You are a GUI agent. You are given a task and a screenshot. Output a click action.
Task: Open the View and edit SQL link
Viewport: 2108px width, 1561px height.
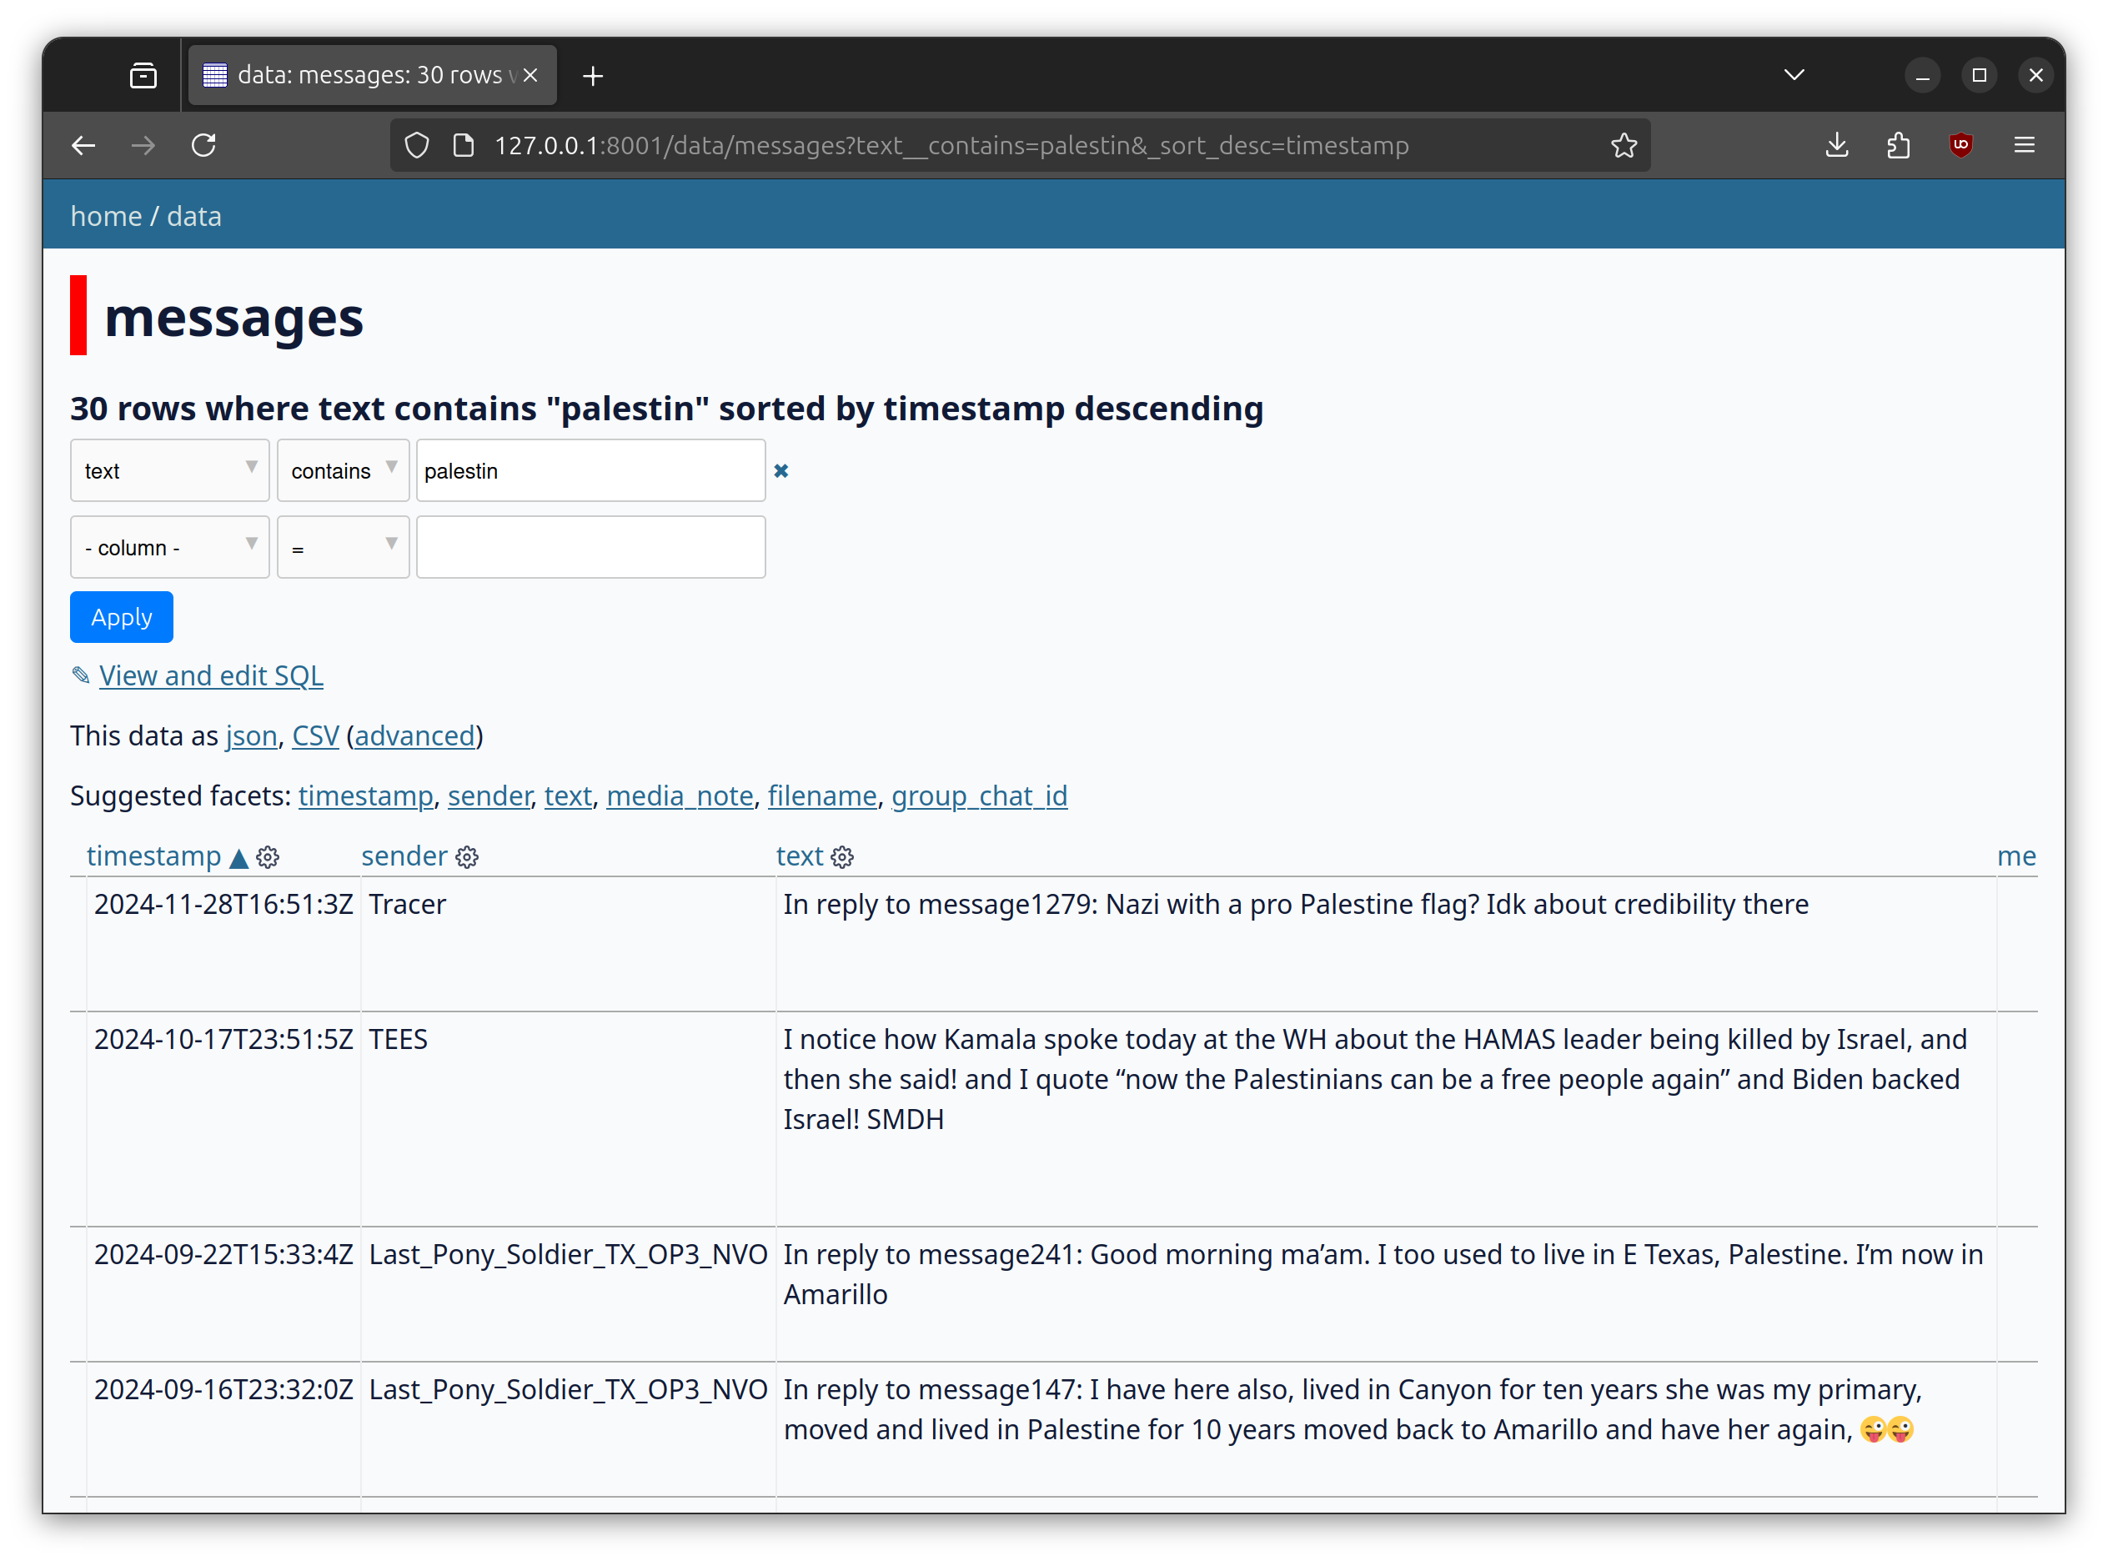[211, 675]
